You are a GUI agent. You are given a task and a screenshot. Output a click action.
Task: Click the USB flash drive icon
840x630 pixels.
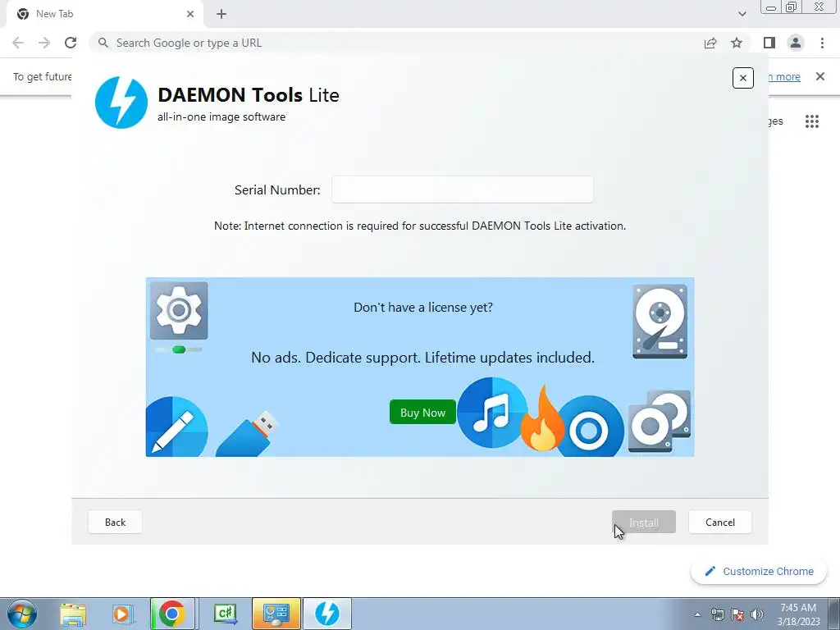click(248, 435)
